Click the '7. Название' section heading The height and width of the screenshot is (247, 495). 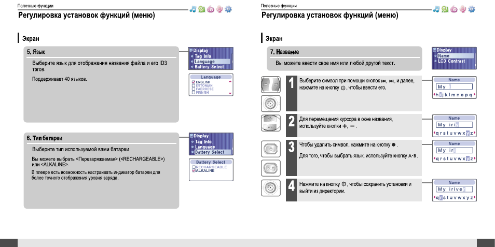tap(284, 52)
